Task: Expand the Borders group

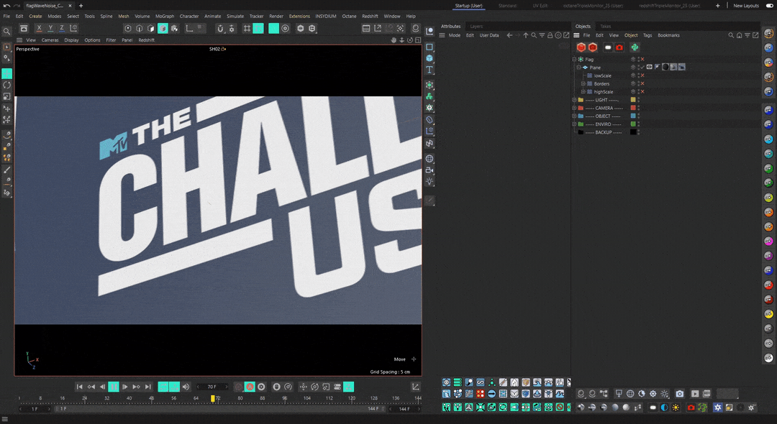Action: click(583, 83)
